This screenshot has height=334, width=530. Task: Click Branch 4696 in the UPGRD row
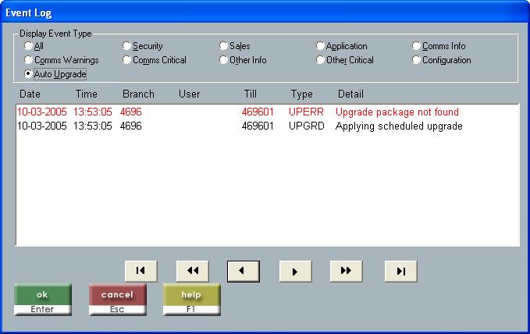tap(131, 126)
